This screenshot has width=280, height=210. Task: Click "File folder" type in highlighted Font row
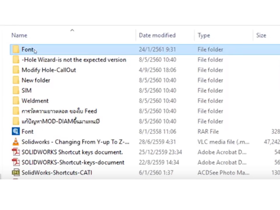tap(210, 50)
